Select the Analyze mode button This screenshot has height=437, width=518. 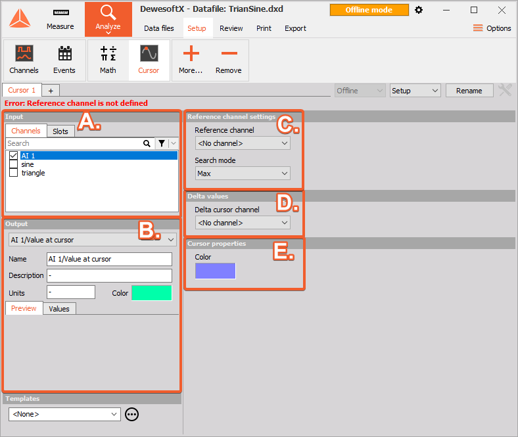pos(108,20)
